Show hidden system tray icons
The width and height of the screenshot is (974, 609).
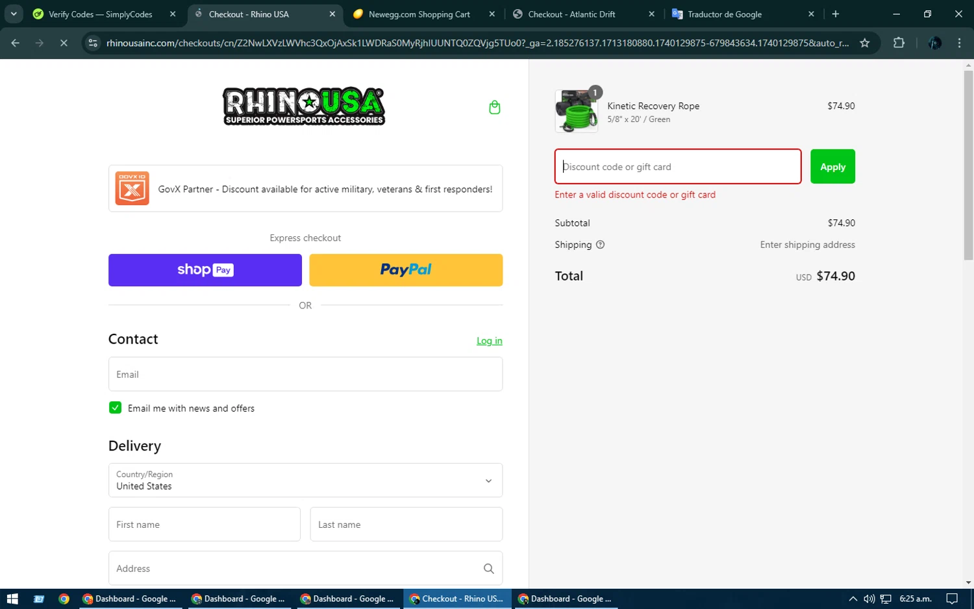(853, 599)
